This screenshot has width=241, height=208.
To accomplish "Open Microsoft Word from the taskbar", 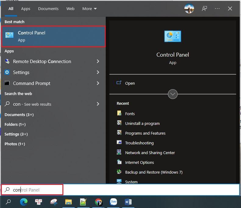I will click(x=128, y=202).
